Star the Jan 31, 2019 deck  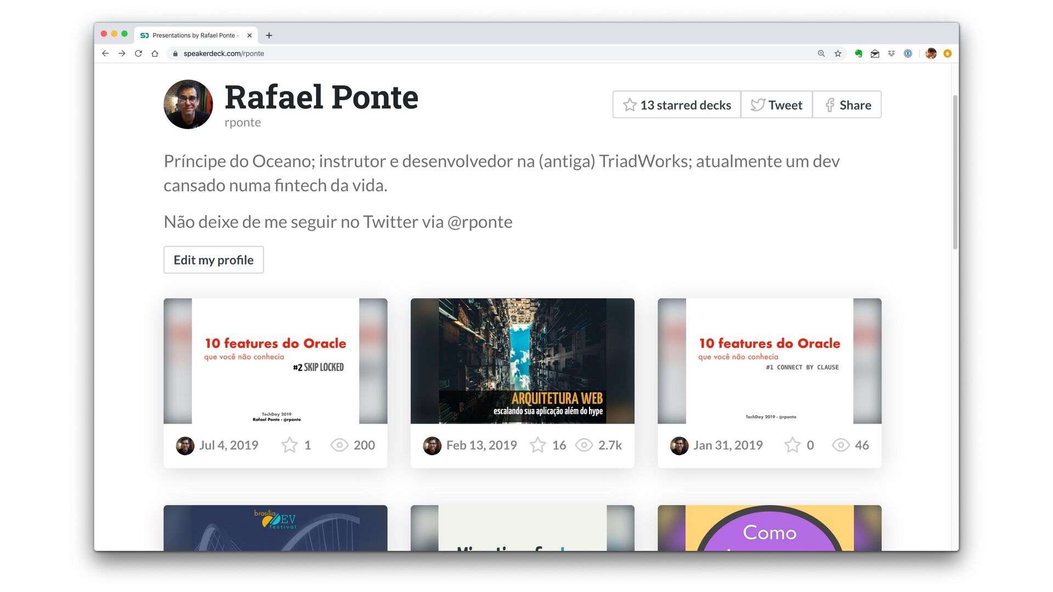pos(792,445)
